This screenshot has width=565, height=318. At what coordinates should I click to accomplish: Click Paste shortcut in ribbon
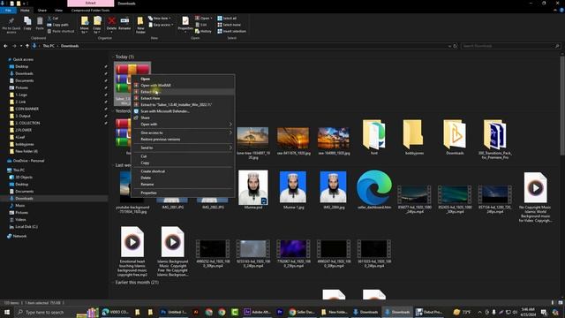(61, 32)
